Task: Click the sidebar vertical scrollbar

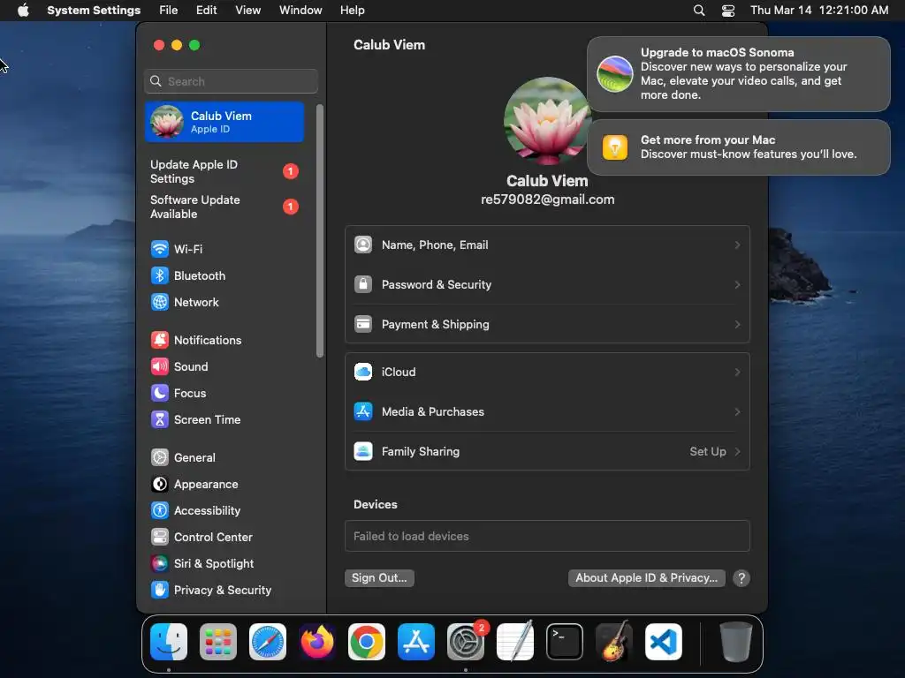Action: coord(320,230)
